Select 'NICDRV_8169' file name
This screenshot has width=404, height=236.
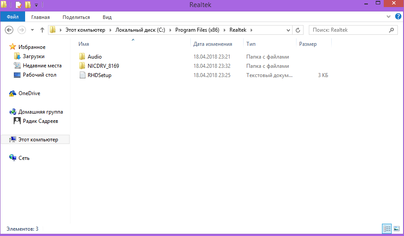click(x=104, y=66)
